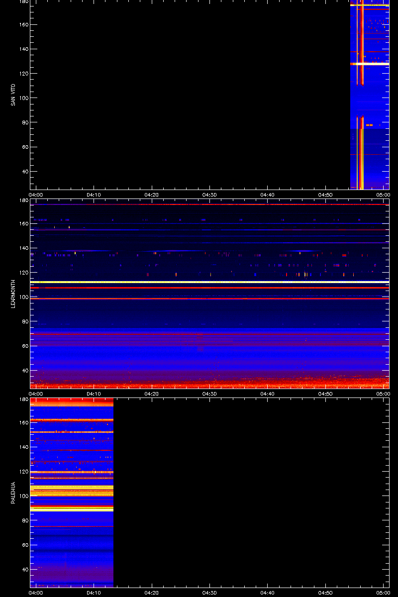Click the 100 frequency label on Learmonth
The width and height of the screenshot is (398, 597).
coord(24,297)
